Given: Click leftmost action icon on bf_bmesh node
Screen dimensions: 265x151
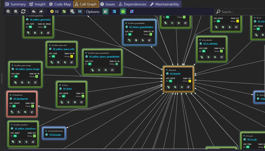Looking at the screenshot, I should tap(169, 87).
